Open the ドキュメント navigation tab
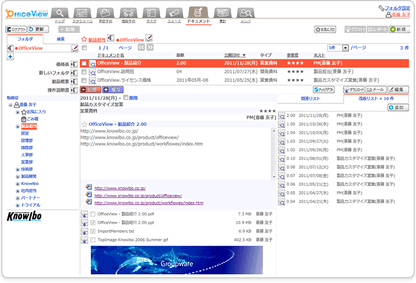Image resolution: width=416 pixels, height=283 pixels. (198, 16)
